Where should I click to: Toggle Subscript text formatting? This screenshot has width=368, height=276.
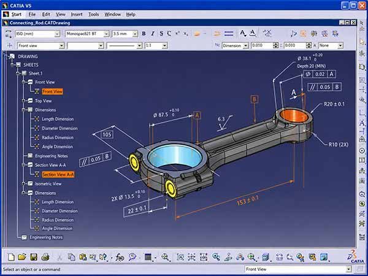(186, 34)
